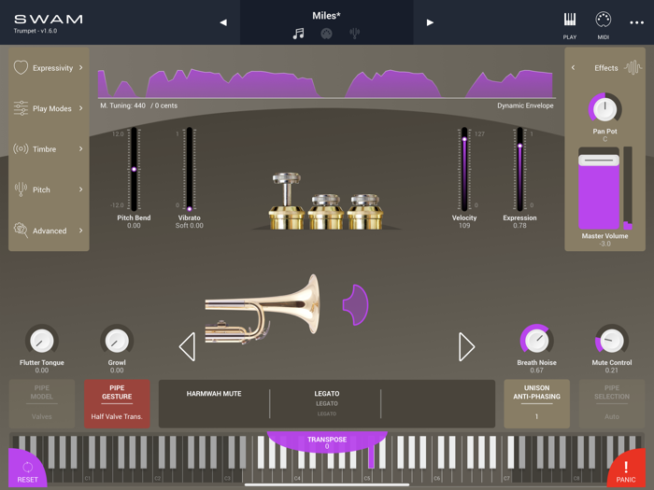This screenshot has height=490, width=654.
Task: Click the Master Volume fader handle
Action: coord(599,160)
